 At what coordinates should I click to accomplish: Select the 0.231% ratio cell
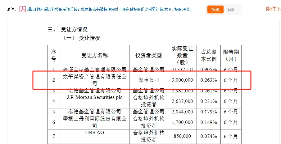[x=209, y=101]
